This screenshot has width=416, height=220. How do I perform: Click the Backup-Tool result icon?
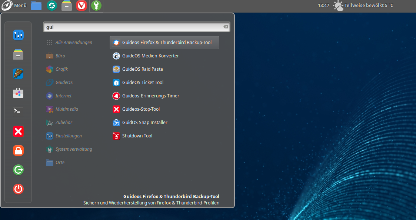[116, 43]
